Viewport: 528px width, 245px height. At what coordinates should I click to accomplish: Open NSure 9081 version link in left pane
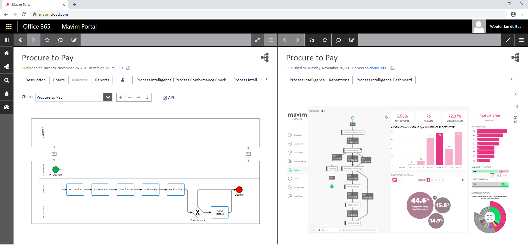coord(114,68)
